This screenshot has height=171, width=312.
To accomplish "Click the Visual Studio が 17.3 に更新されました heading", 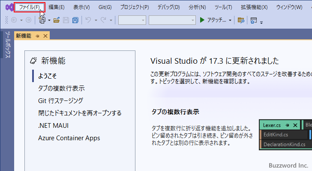I will pos(214,61).
